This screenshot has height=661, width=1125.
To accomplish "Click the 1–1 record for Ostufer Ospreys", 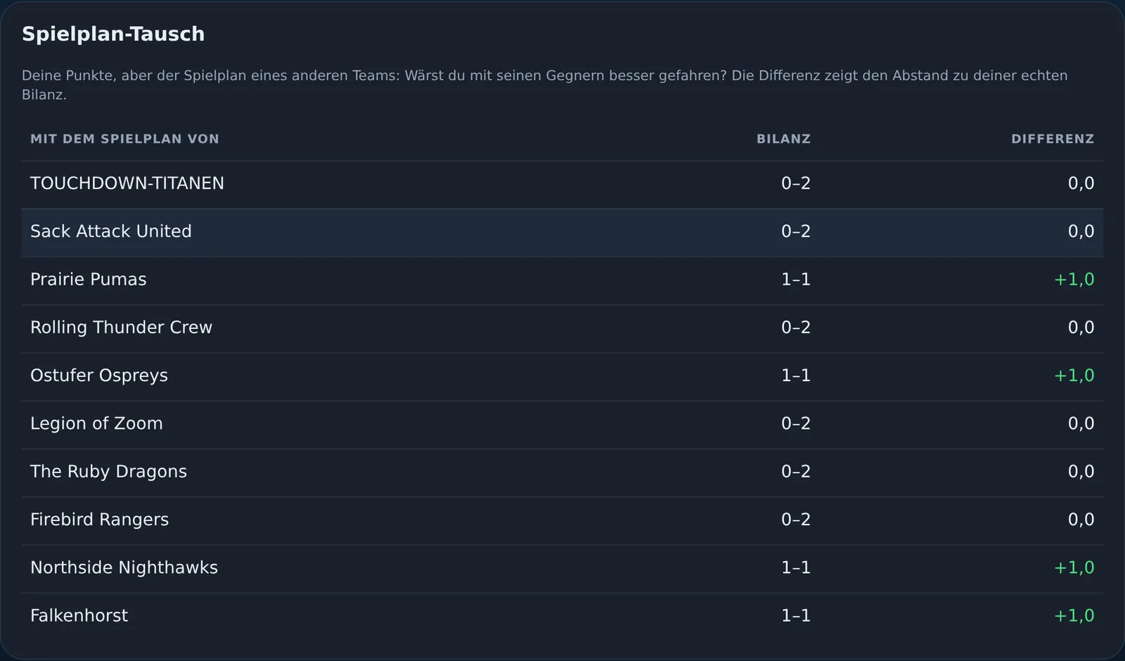I will [796, 376].
